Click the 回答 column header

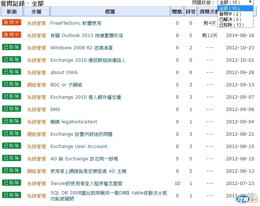click(190, 12)
